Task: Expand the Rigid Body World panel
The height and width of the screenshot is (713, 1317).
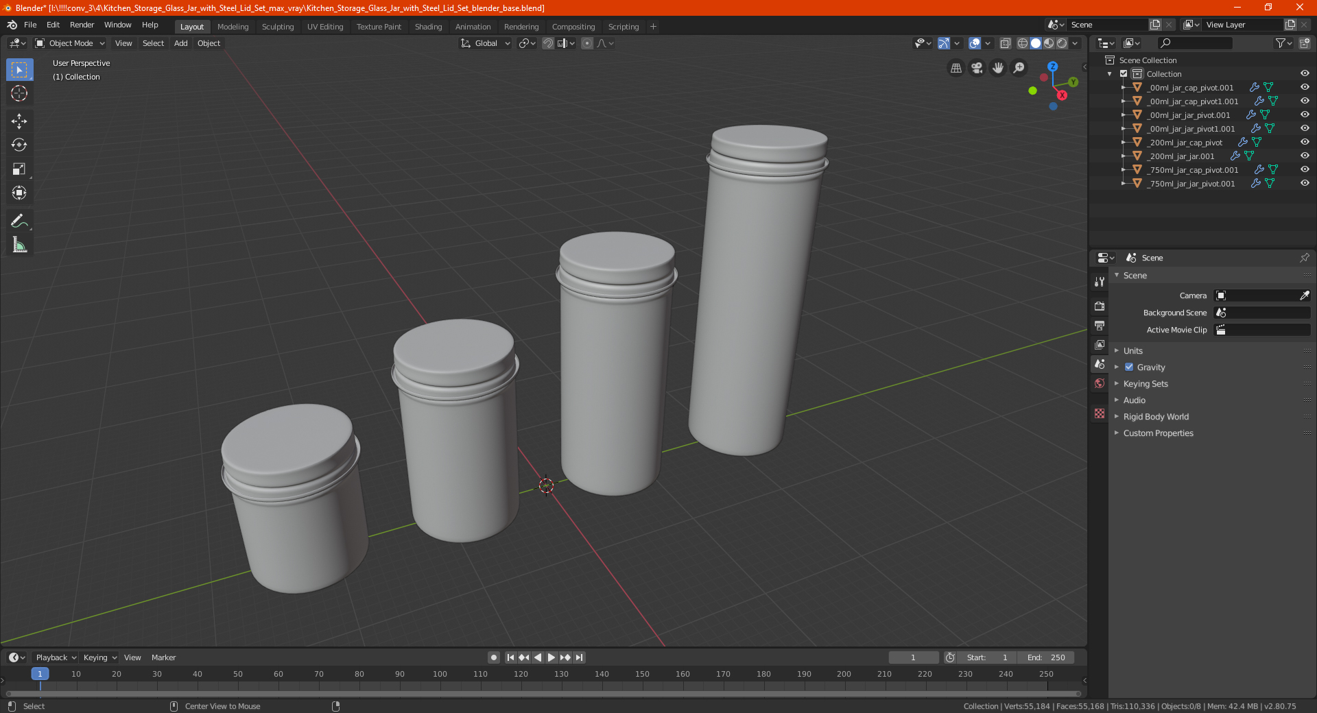Action: pos(1156,417)
